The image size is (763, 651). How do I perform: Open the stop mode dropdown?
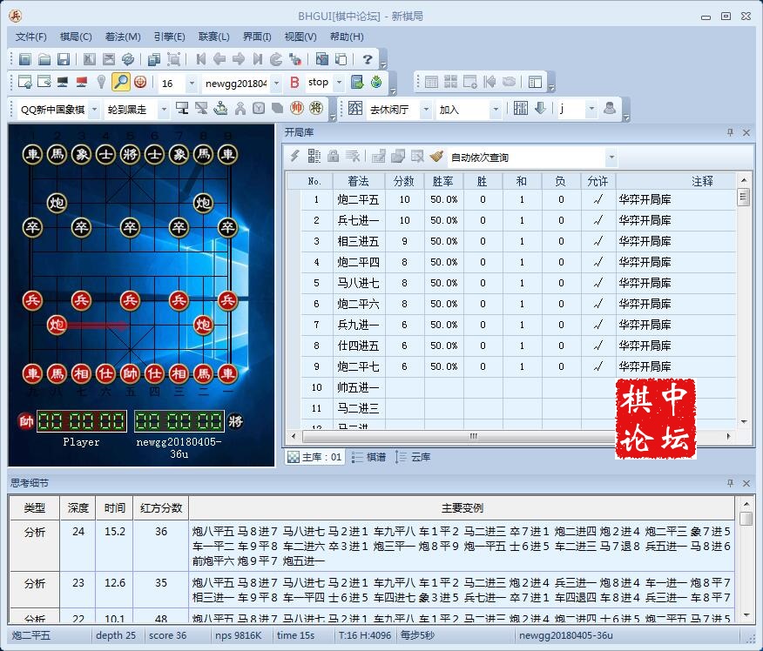point(339,83)
